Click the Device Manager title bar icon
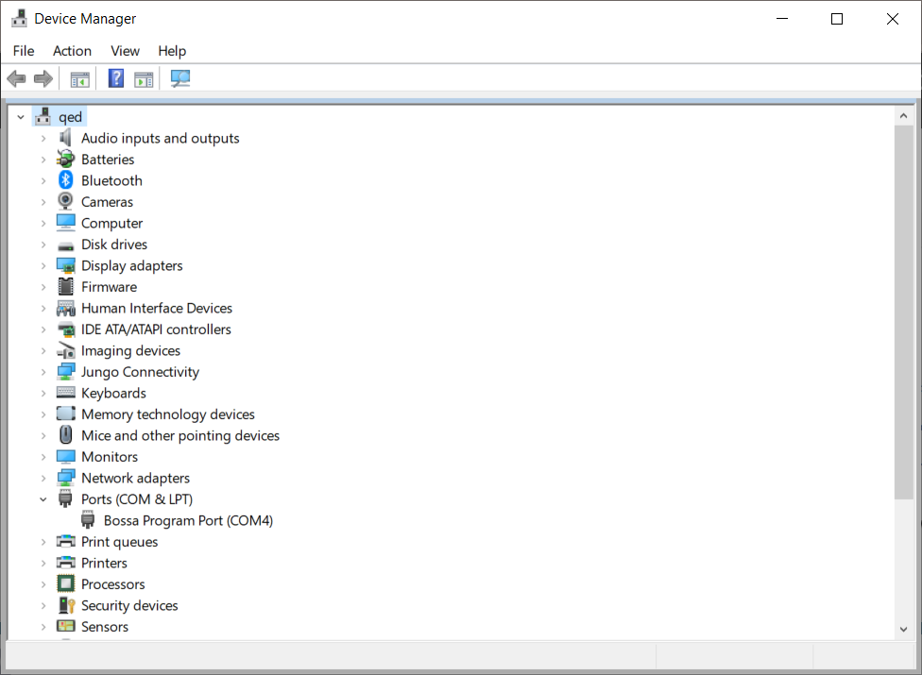Screen dimensions: 922x675 click(x=20, y=18)
